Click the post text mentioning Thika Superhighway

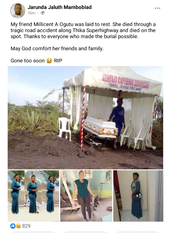point(83,30)
